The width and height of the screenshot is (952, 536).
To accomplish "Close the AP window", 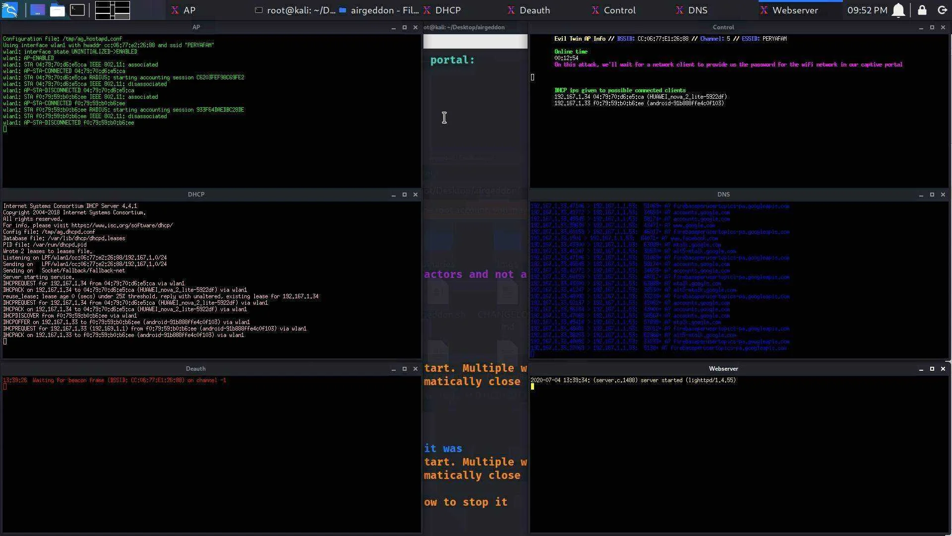I will (416, 28).
